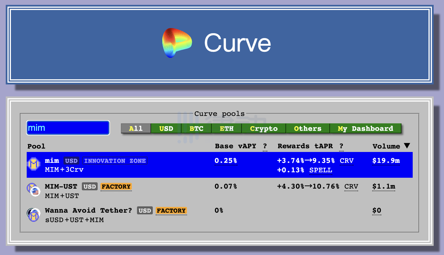Click the sUSD+UST+MIM composition text
The height and width of the screenshot is (255, 444).
click(x=74, y=220)
